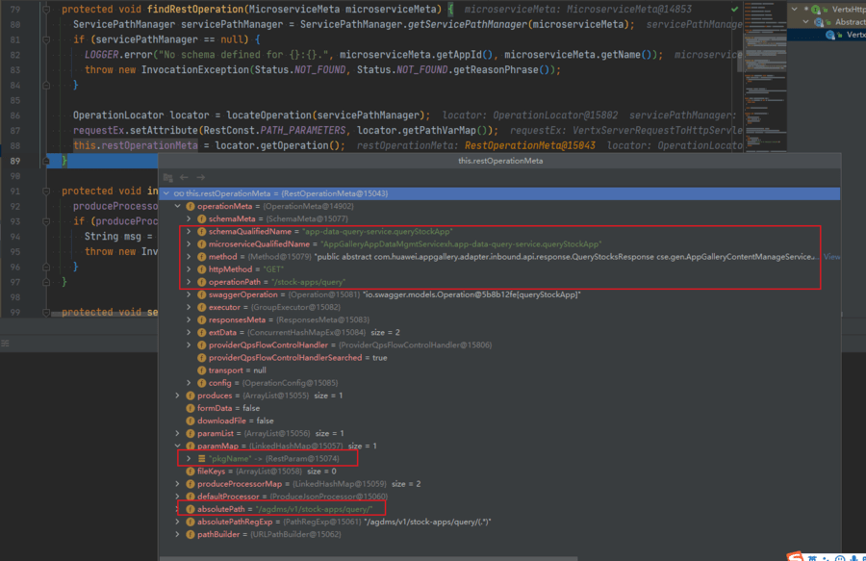The height and width of the screenshot is (561, 866).
Task: Click the this.restOperationMeta popup title
Action: pos(500,162)
